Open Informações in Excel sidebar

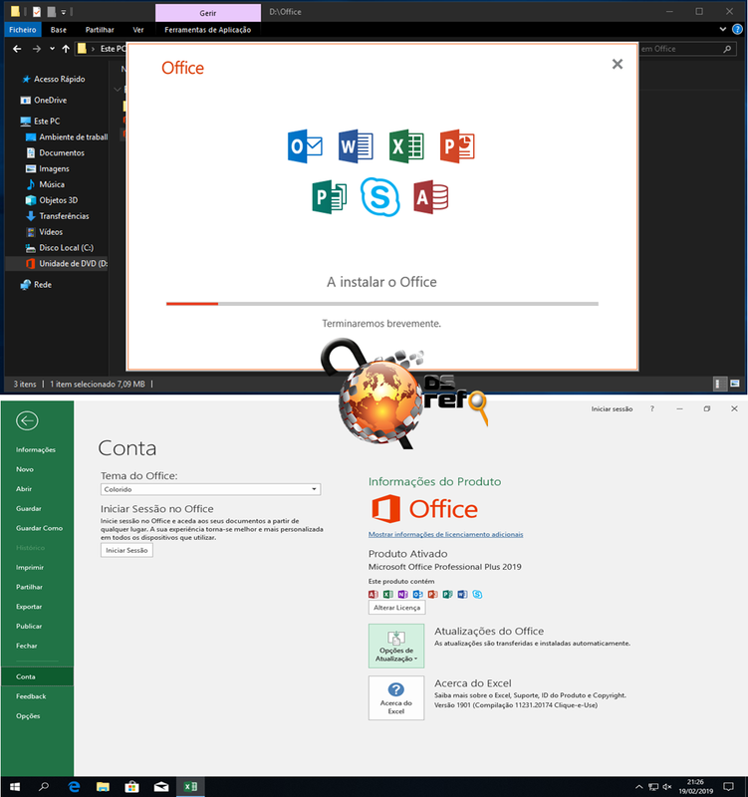(x=36, y=450)
